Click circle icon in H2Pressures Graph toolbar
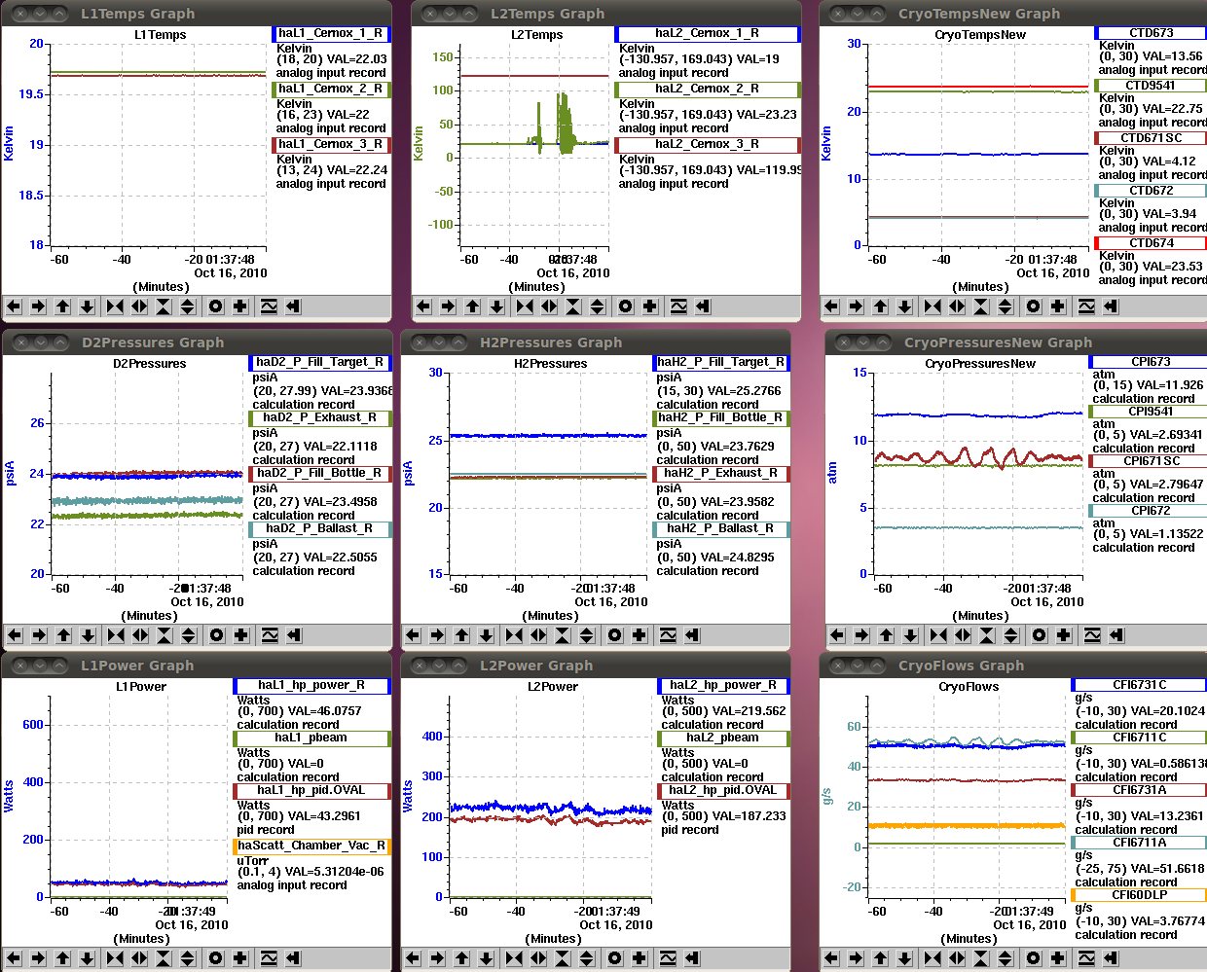The width and height of the screenshot is (1207, 972). coord(614,635)
